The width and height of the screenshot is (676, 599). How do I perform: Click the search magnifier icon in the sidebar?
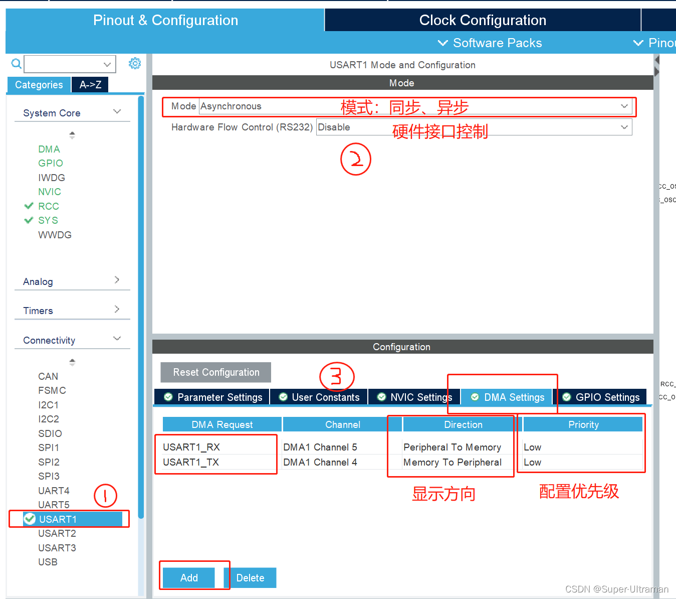pyautogui.click(x=16, y=64)
